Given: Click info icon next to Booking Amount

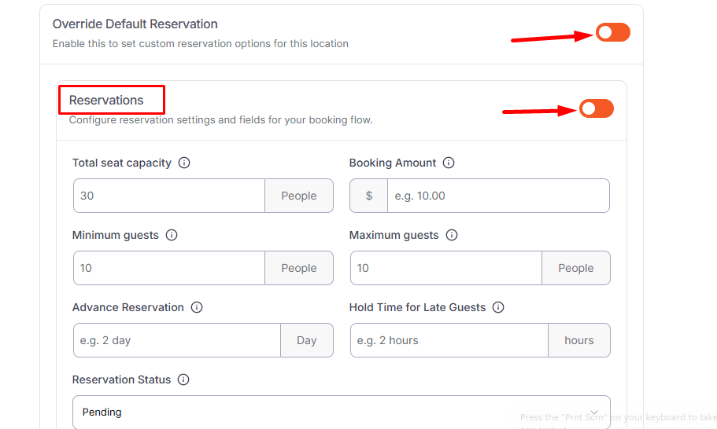Looking at the screenshot, I should (449, 163).
